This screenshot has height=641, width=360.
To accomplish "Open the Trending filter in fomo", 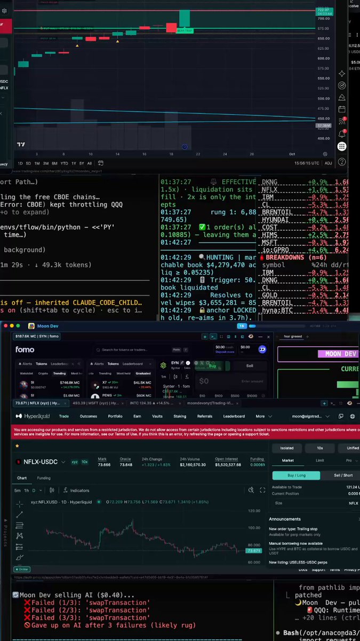I will [60, 373].
